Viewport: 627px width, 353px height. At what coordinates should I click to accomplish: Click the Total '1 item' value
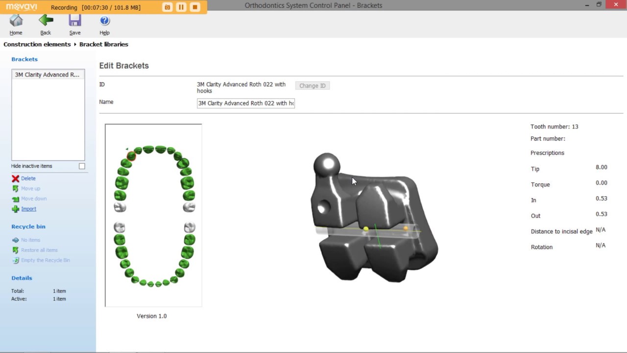[59, 291]
